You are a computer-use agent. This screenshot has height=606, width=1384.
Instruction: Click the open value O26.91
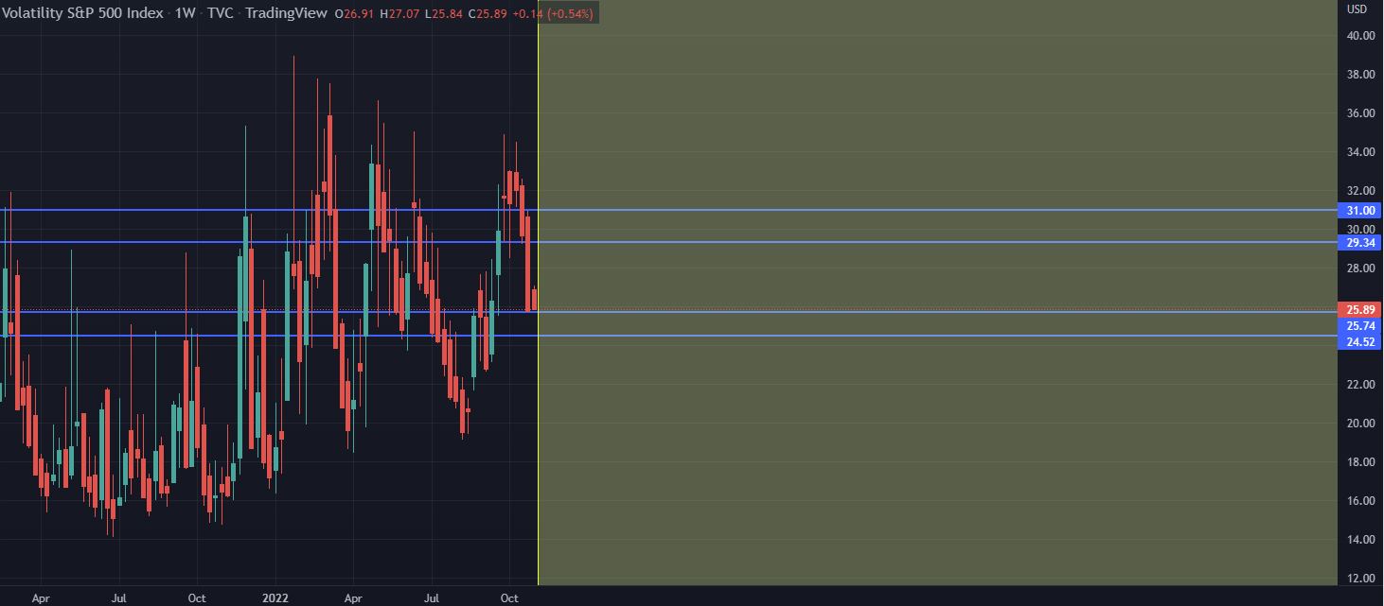point(354,14)
